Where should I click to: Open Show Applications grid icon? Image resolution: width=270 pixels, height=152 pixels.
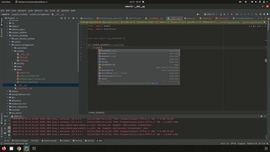click(x=266, y=148)
